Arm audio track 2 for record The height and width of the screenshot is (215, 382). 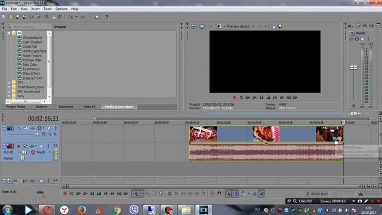19,146
